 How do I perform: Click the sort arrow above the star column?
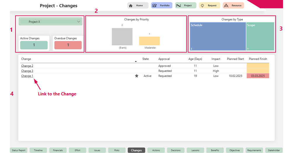coord(135,61)
